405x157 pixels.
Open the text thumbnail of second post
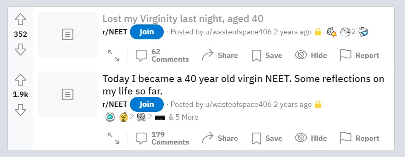68,94
